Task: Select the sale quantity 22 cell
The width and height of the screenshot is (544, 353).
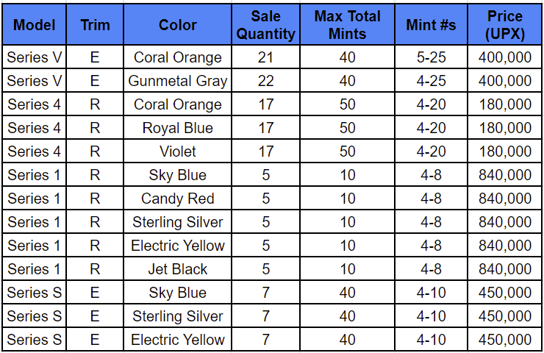Action: click(266, 80)
